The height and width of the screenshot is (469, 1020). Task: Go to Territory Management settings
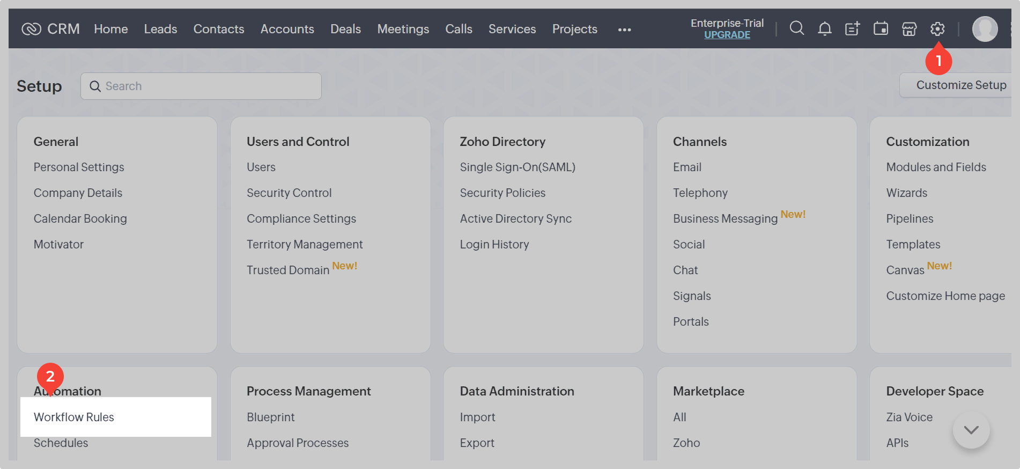click(x=305, y=244)
